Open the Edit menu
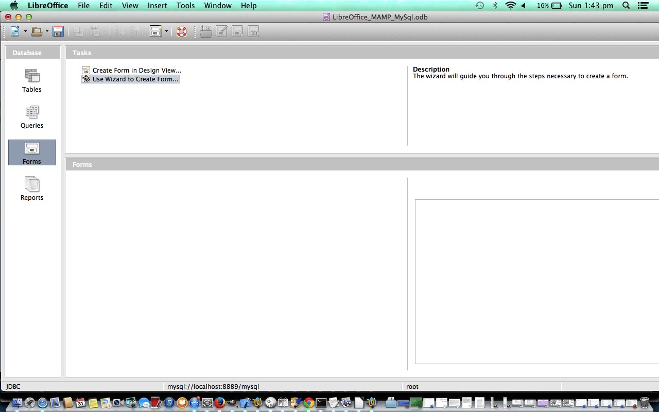 106,6
